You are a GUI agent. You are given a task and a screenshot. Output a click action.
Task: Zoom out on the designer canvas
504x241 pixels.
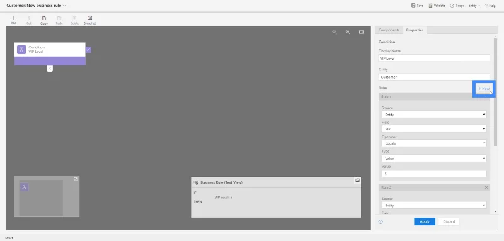pos(335,32)
